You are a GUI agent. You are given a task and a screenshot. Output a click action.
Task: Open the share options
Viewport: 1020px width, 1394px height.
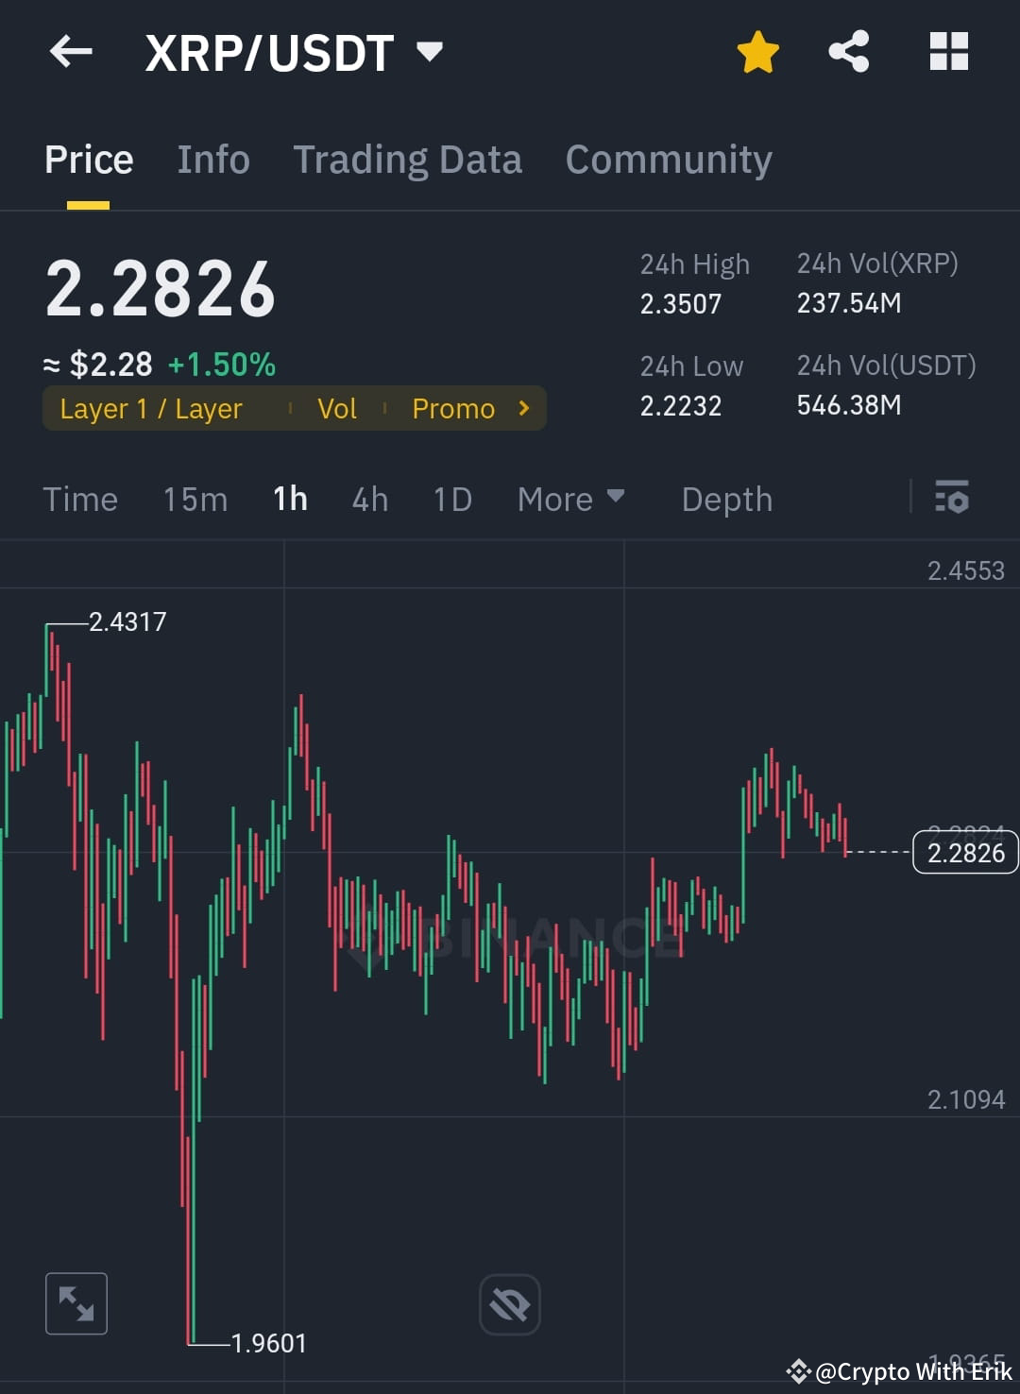click(848, 52)
